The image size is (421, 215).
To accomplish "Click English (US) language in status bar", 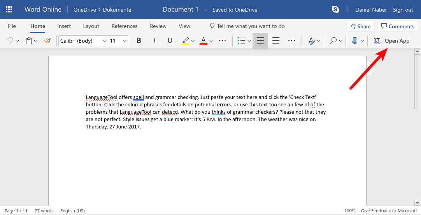I will pyautogui.click(x=72, y=211).
